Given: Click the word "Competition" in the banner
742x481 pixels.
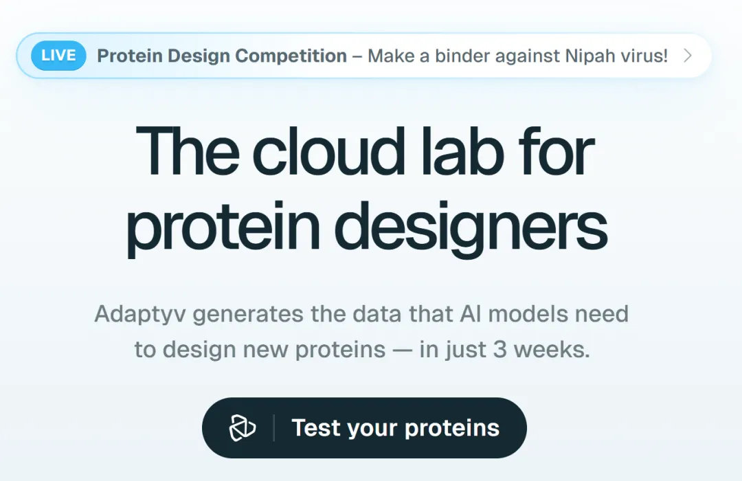Looking at the screenshot, I should (291, 56).
